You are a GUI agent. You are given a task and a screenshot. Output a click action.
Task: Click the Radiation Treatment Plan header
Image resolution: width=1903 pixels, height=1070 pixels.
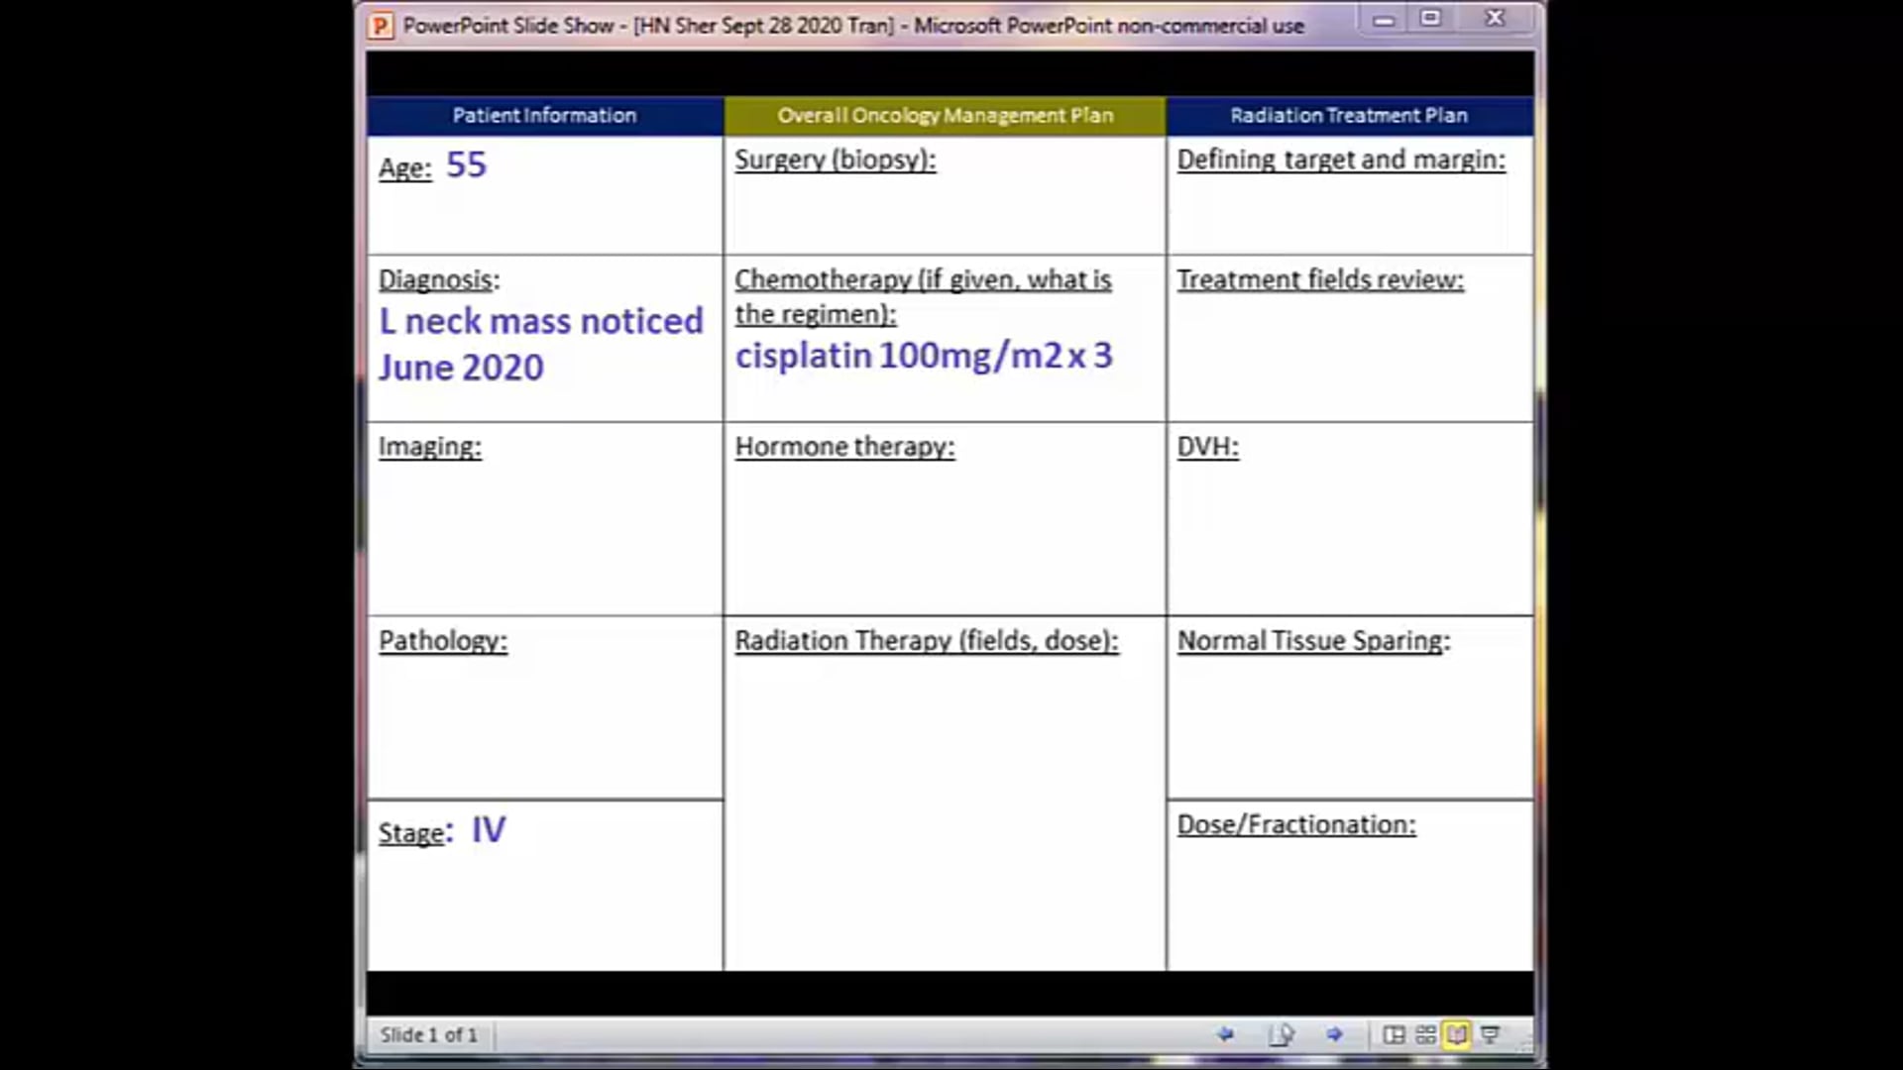(x=1348, y=115)
